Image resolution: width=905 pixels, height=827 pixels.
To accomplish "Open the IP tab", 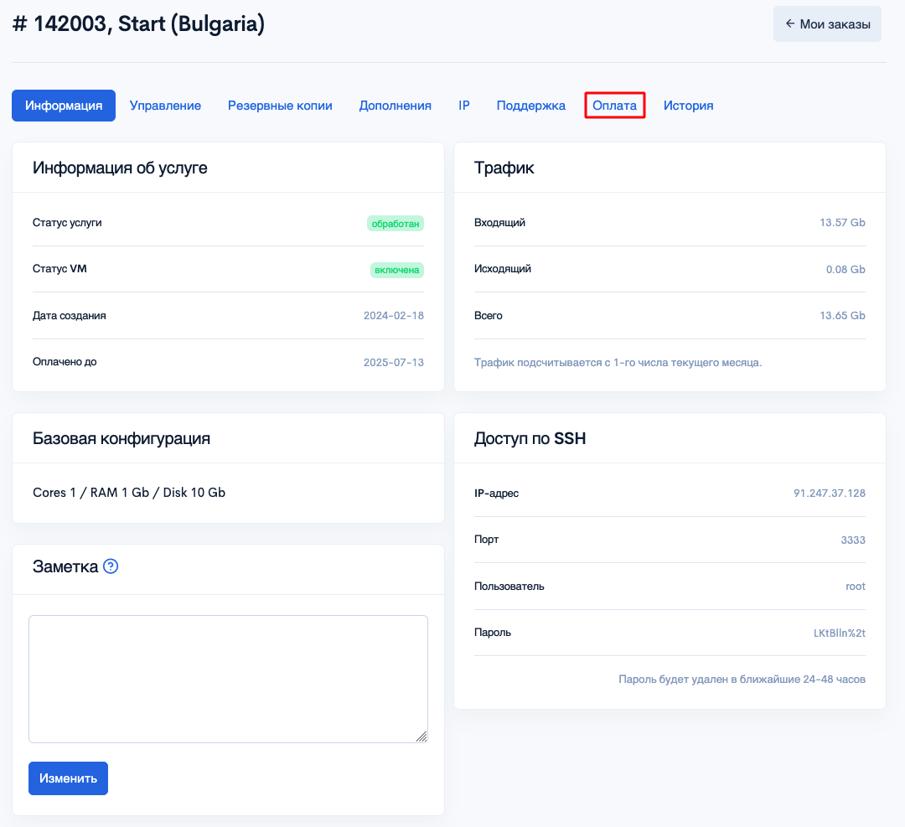I will (464, 106).
